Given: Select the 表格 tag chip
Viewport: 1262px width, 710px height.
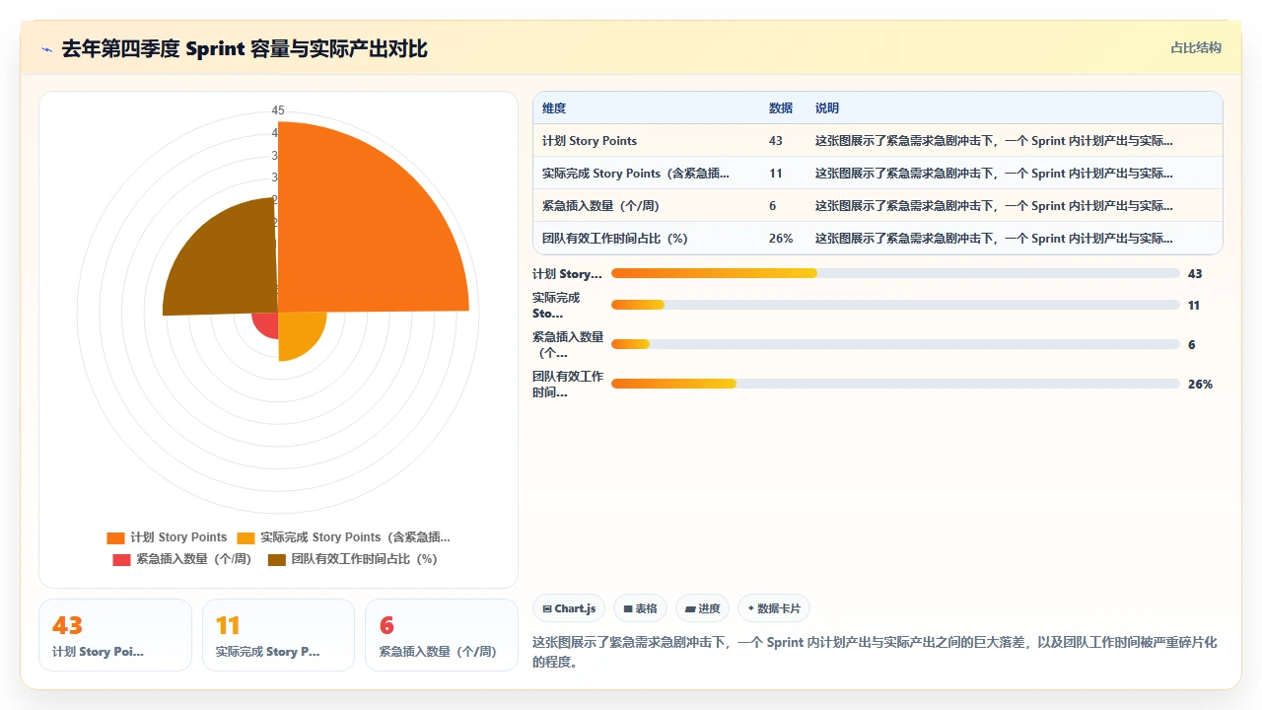Looking at the screenshot, I should pyautogui.click(x=640, y=608).
